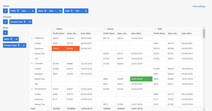Open filter for Product Line column

click(25, 22)
